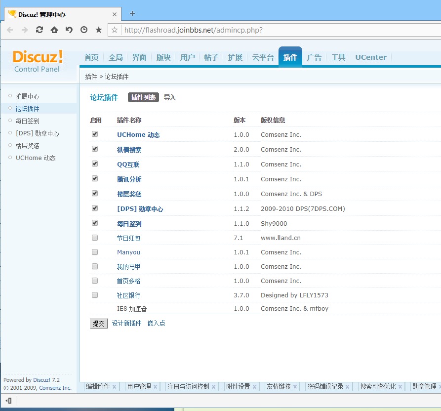This screenshot has width=441, height=411.
Task: Open the 云平台 menu
Action: (x=263, y=57)
